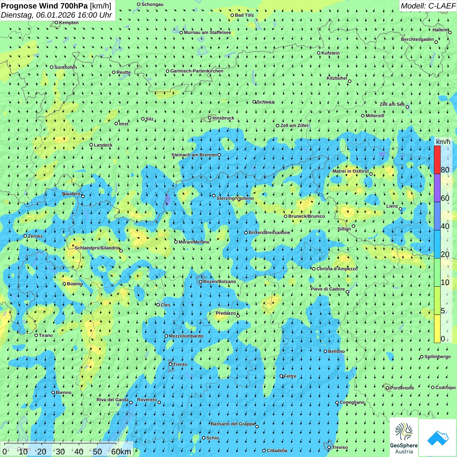Image resolution: width=457 pixels, height=457 pixels.
Task: Select the '30' scale bar label
Action: [x=60, y=451]
